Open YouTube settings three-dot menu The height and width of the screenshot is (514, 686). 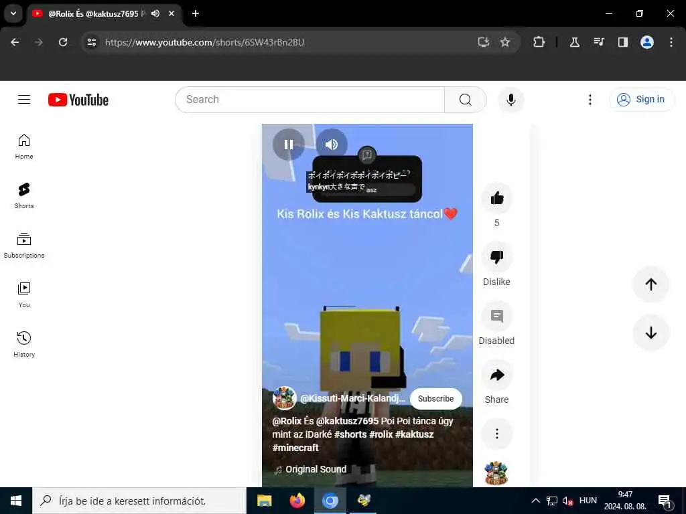click(590, 100)
